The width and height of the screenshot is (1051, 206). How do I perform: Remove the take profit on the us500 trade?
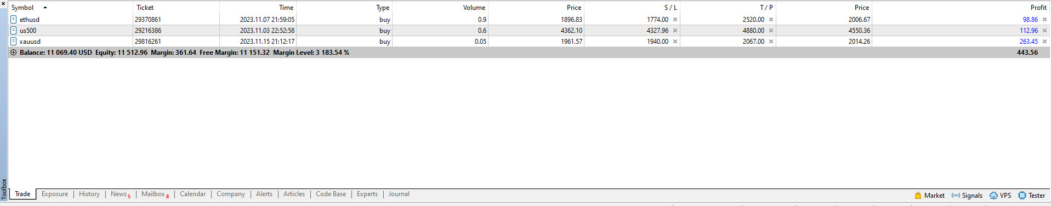pos(771,31)
